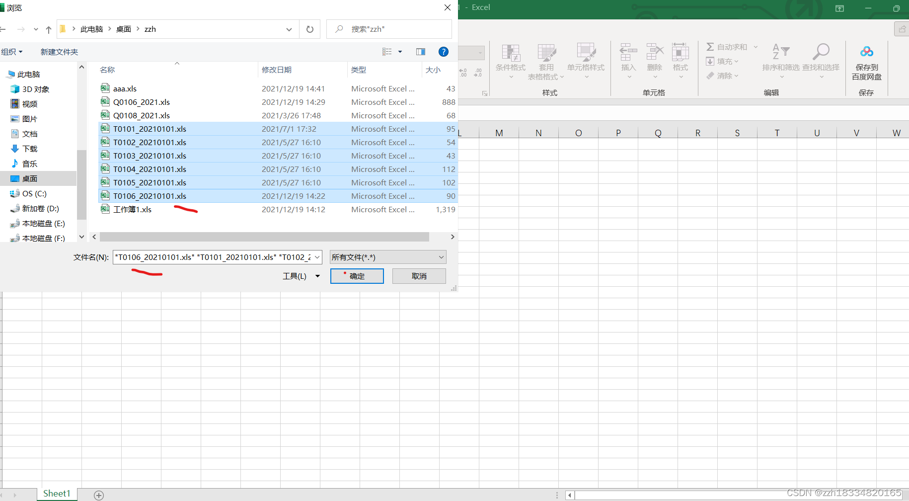Screen dimensions: 909x501
Task: Click Fill in Excel ribbon
Action: tap(722, 61)
